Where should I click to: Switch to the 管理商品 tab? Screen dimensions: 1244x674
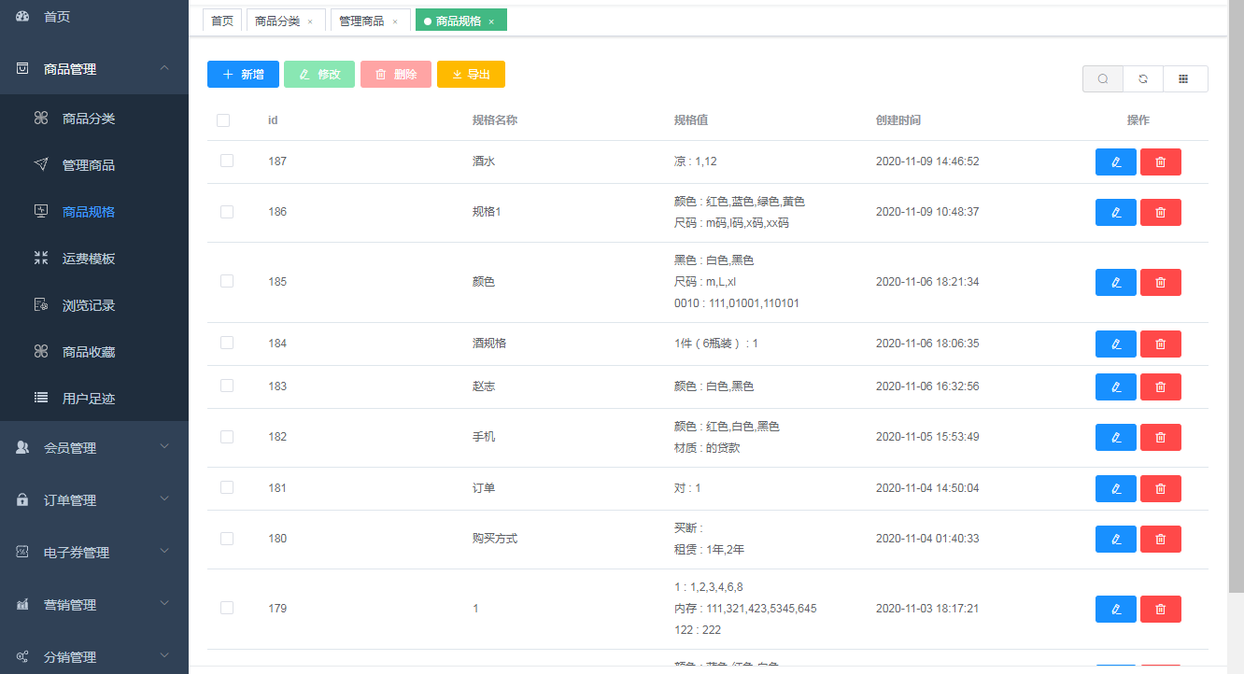(361, 21)
